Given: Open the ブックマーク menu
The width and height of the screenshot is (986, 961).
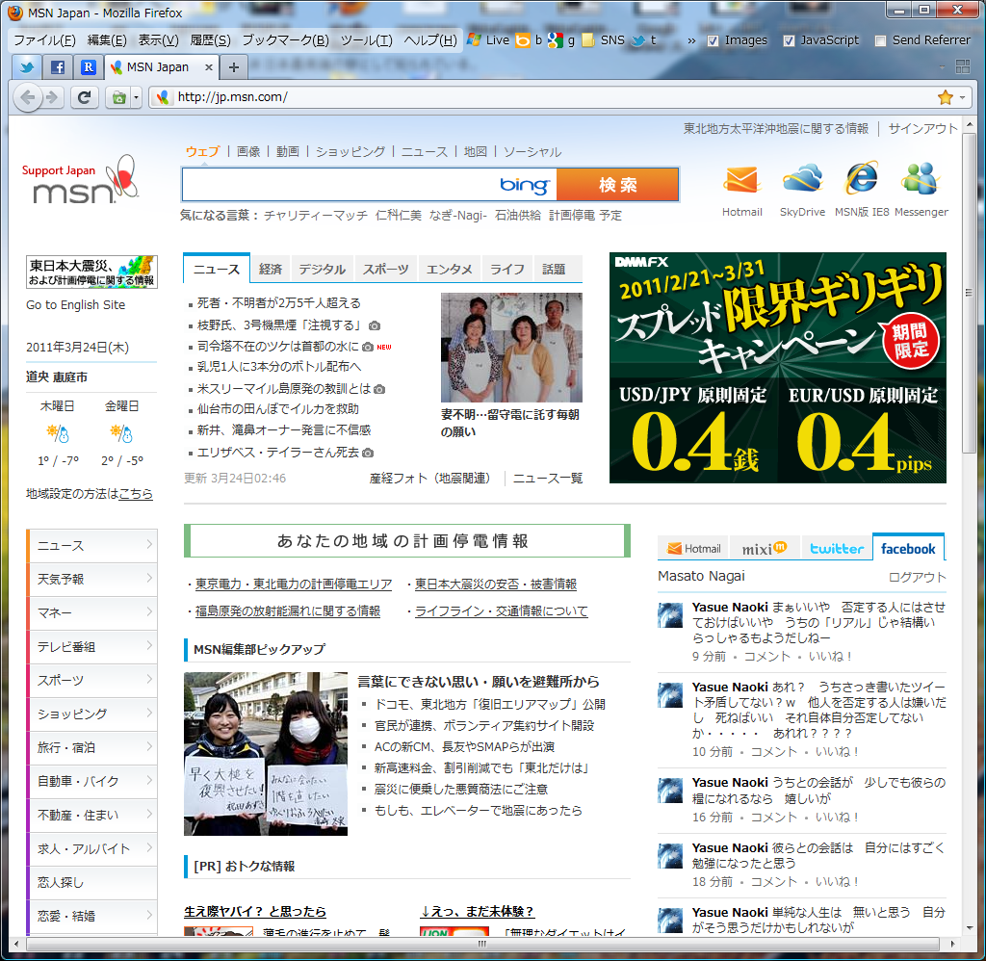Looking at the screenshot, I should [285, 40].
